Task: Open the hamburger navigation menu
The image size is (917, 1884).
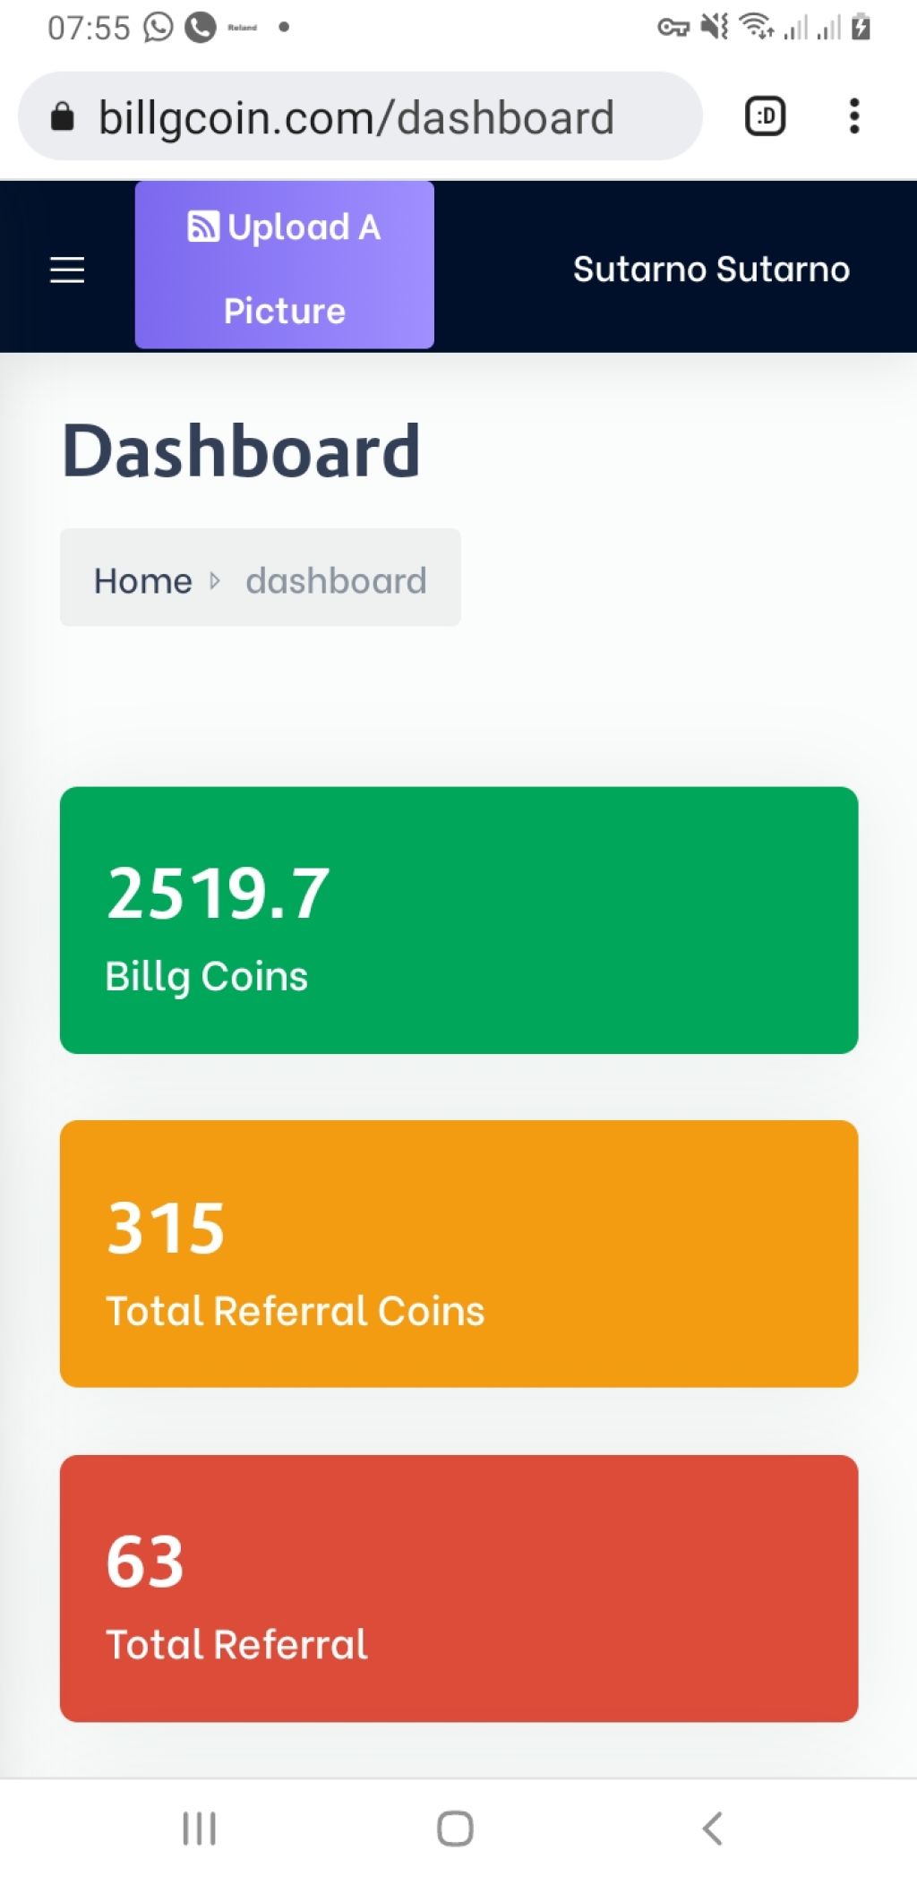Action: [67, 270]
